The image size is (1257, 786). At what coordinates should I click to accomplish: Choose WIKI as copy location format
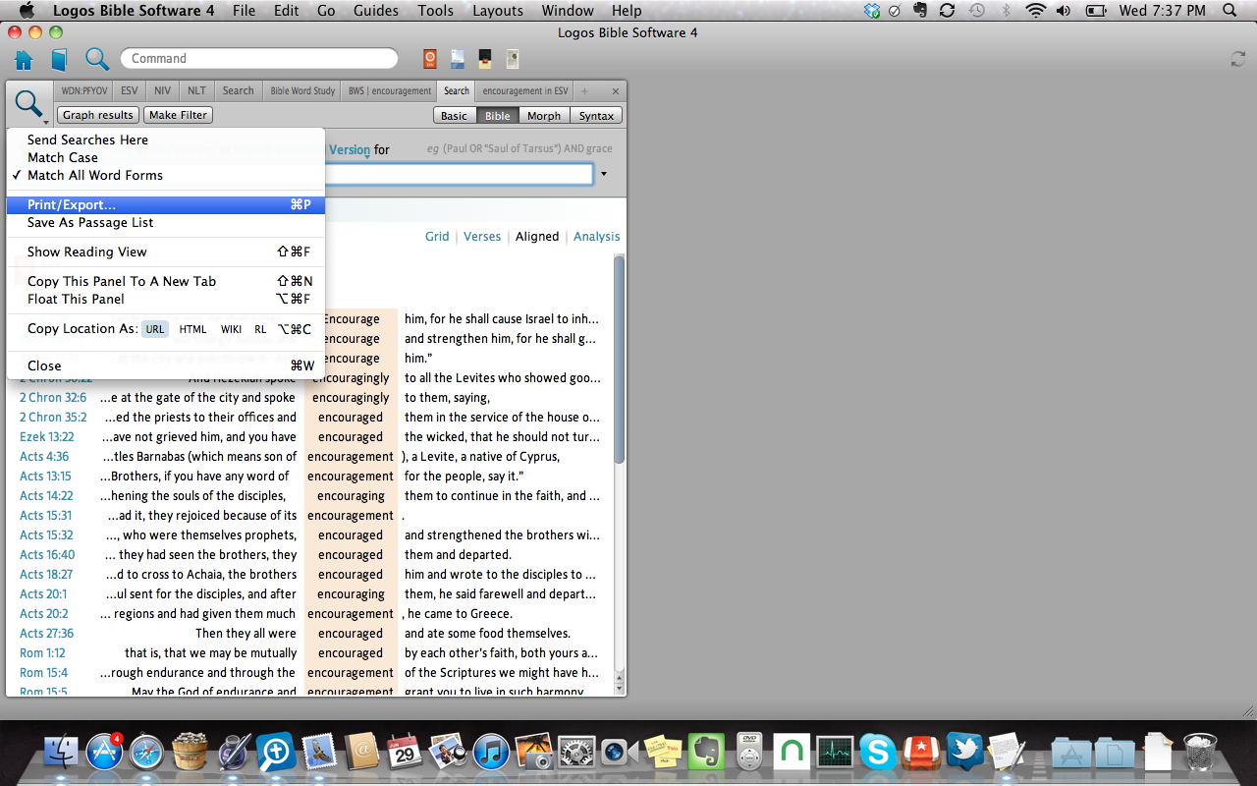[231, 329]
